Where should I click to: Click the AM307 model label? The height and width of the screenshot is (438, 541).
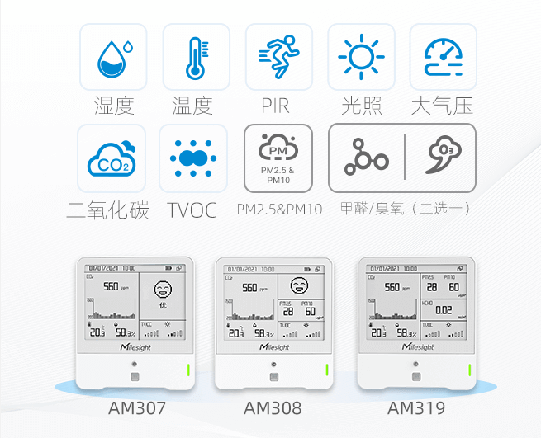click(137, 408)
